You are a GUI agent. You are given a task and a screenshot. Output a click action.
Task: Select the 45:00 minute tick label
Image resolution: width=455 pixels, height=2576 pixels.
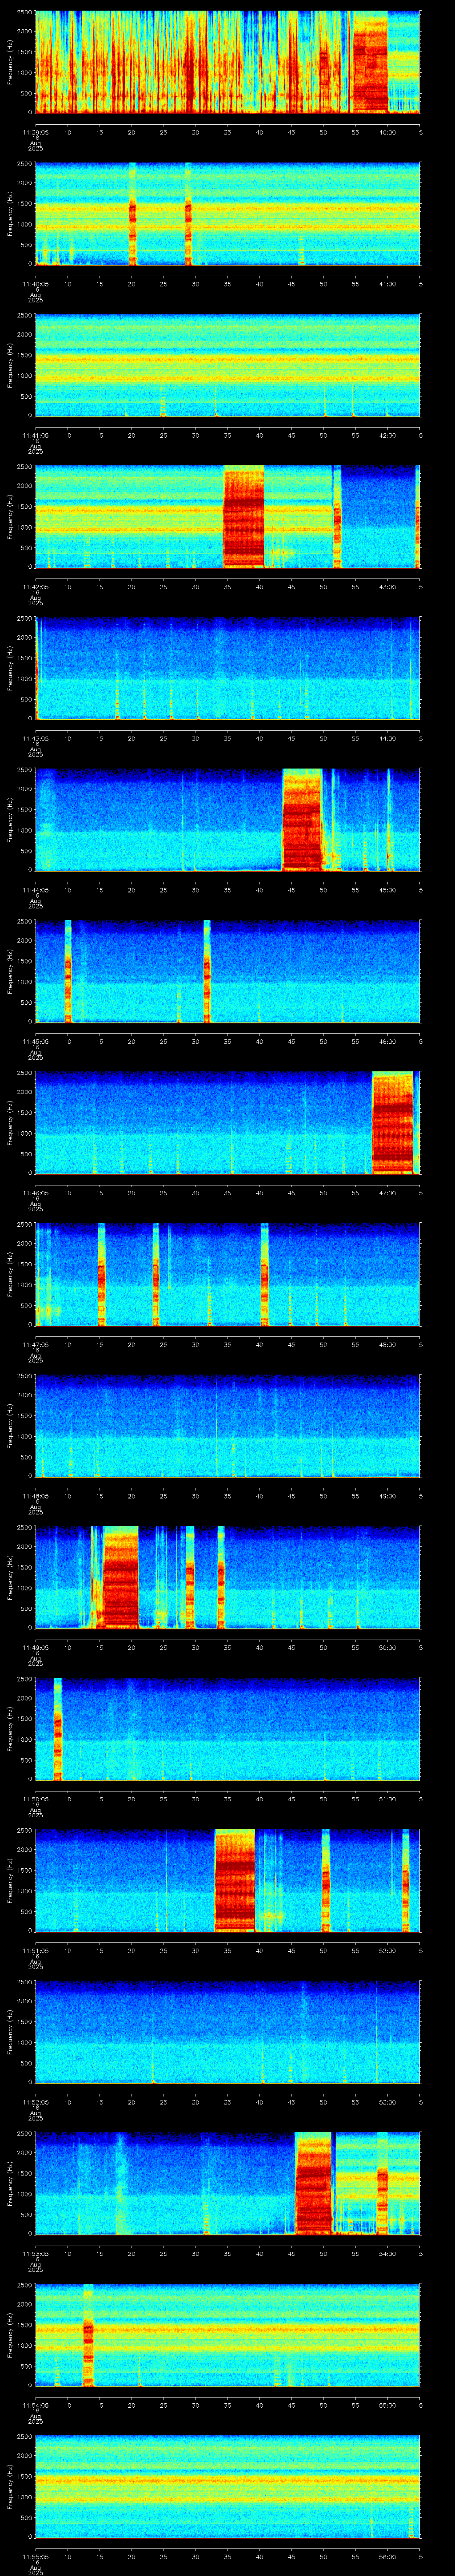(x=387, y=890)
